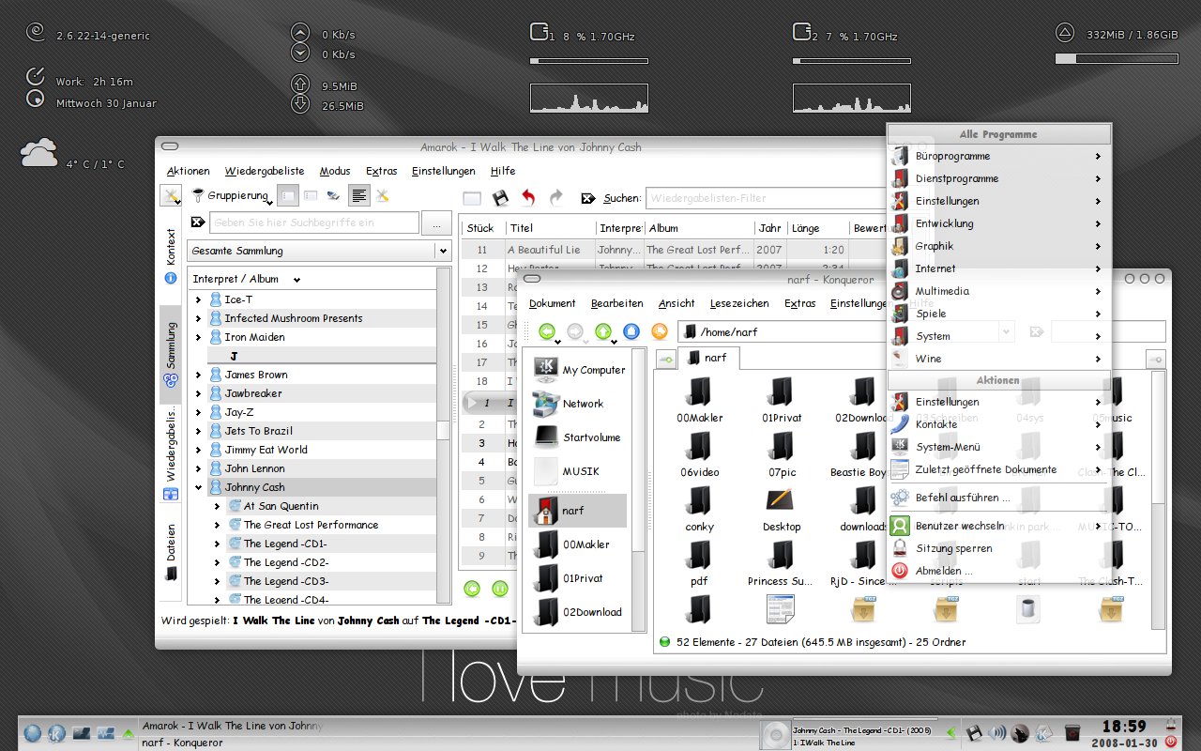Click the Konqueror sidebar vertical scrollbar
This screenshot has width=1201, height=751.
pyautogui.click(x=639, y=490)
